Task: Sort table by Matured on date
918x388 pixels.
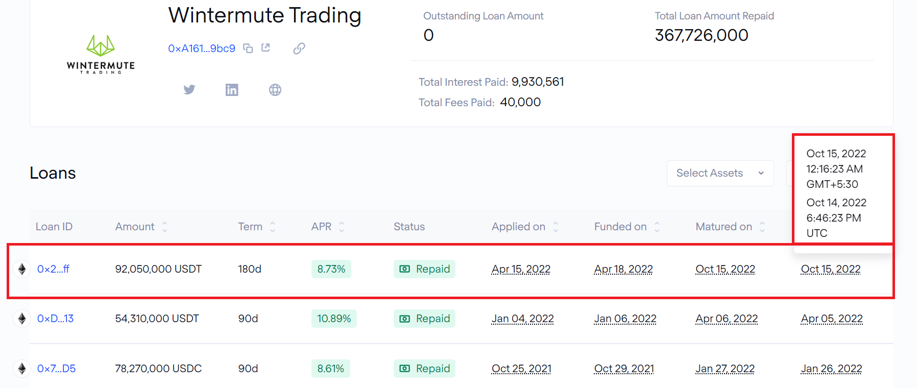Action: coord(762,227)
